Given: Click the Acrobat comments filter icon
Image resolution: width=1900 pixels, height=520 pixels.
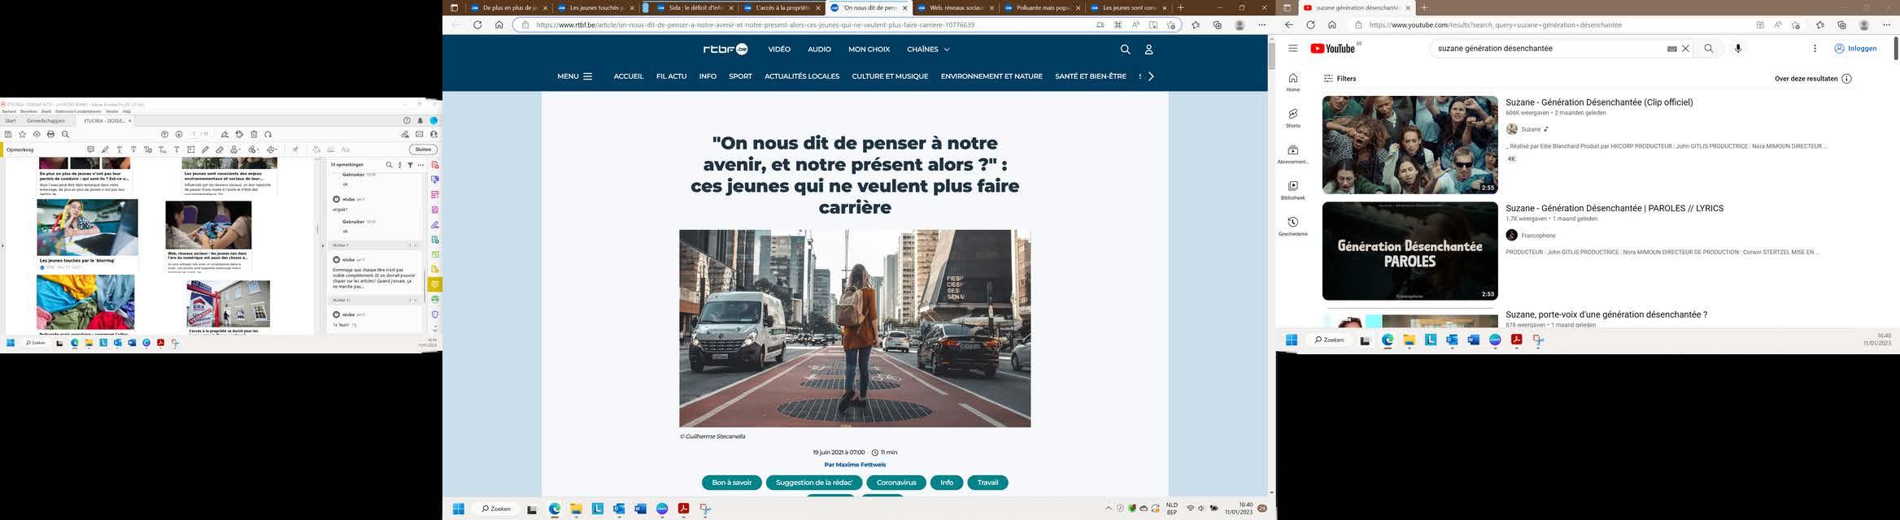Looking at the screenshot, I should click(x=410, y=165).
